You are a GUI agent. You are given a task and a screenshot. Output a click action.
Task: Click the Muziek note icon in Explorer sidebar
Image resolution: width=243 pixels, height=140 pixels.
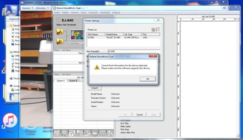(x=13, y=63)
